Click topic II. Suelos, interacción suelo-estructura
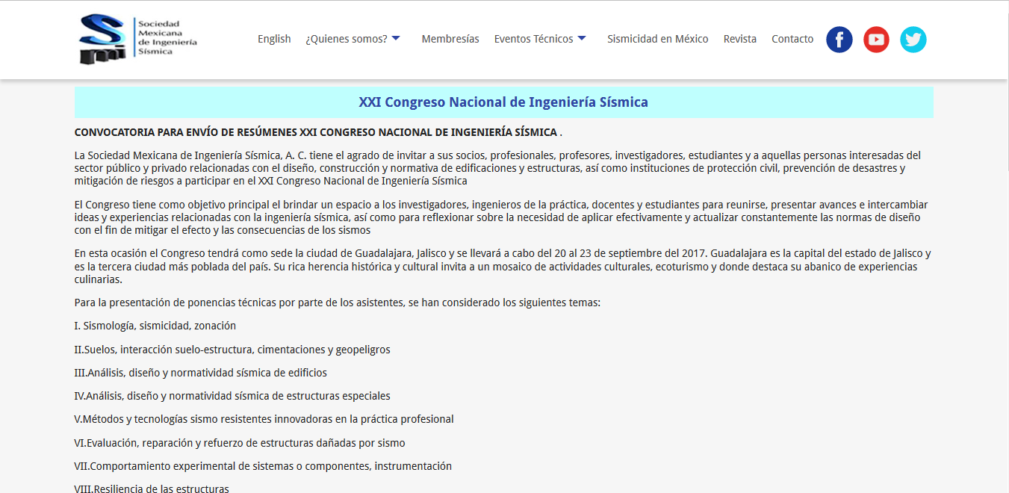 [232, 350]
